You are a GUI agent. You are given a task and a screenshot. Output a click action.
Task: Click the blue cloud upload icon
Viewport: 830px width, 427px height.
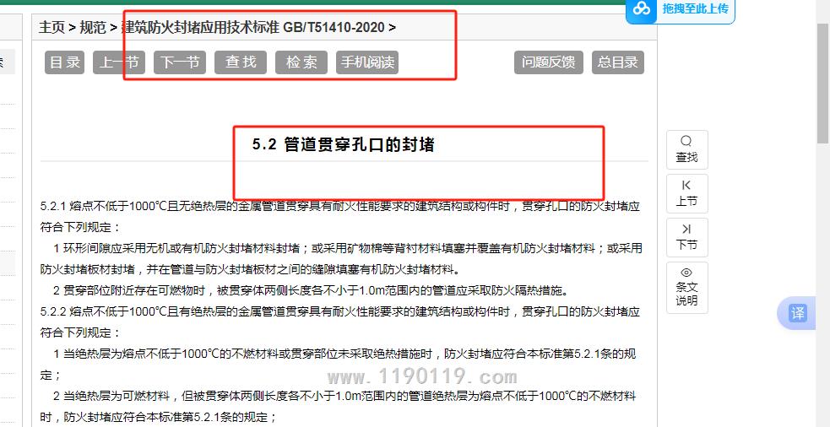click(x=643, y=9)
